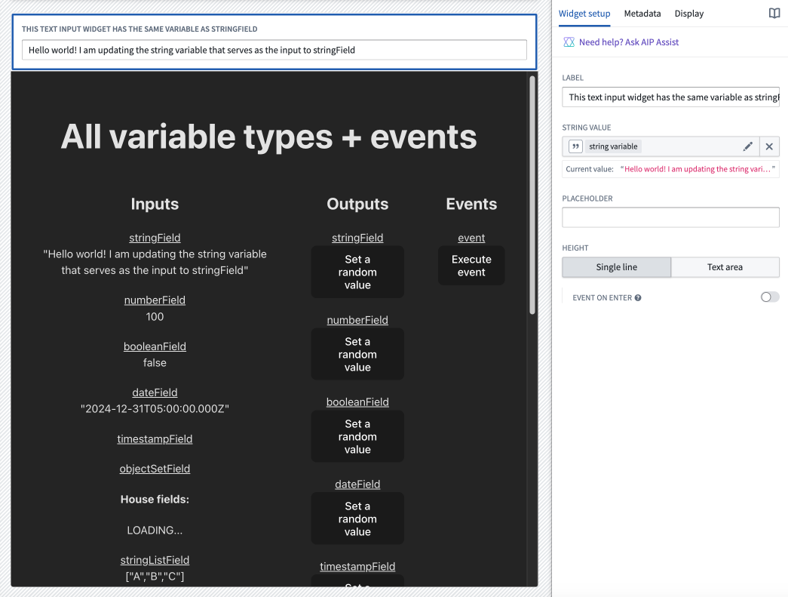Remove the string variable with the X icon
Screen dimensions: 788x597
coord(769,146)
